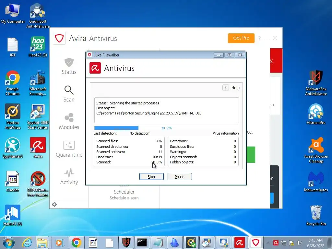Launch SpyHunter5 from the desktop
Viewport: 332px width, 249px height.
(x=13, y=148)
